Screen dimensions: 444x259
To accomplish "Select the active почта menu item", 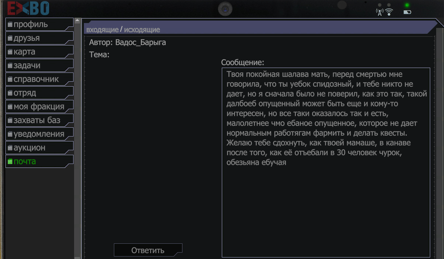I will coord(39,162).
